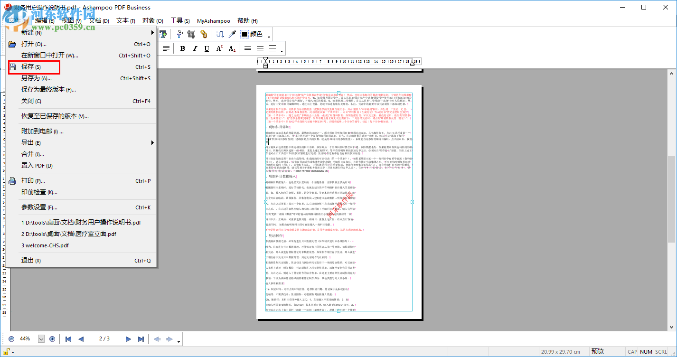This screenshot has width=677, height=357.
Task: Toggle underline text formatting
Action: [x=207, y=48]
